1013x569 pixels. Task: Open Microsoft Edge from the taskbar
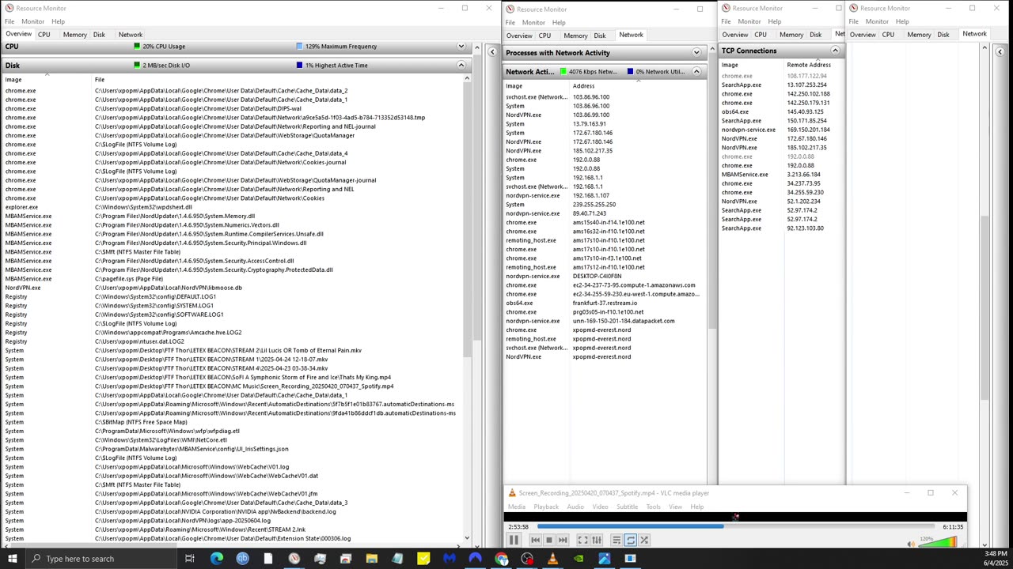[x=216, y=559]
